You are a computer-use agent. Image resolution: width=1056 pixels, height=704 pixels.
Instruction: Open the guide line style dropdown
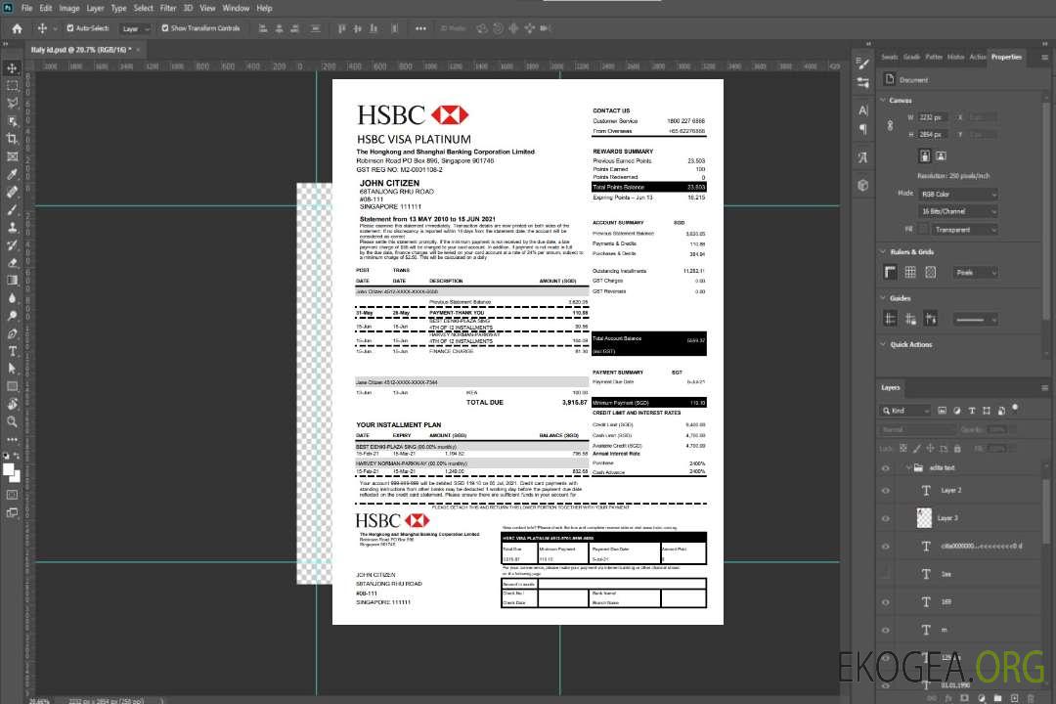(x=975, y=320)
